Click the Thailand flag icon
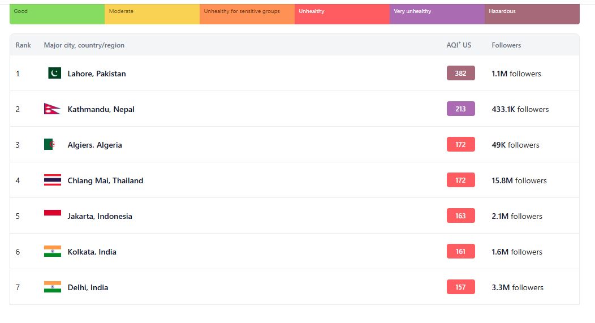Viewport: 595px width, 323px height. click(x=52, y=180)
